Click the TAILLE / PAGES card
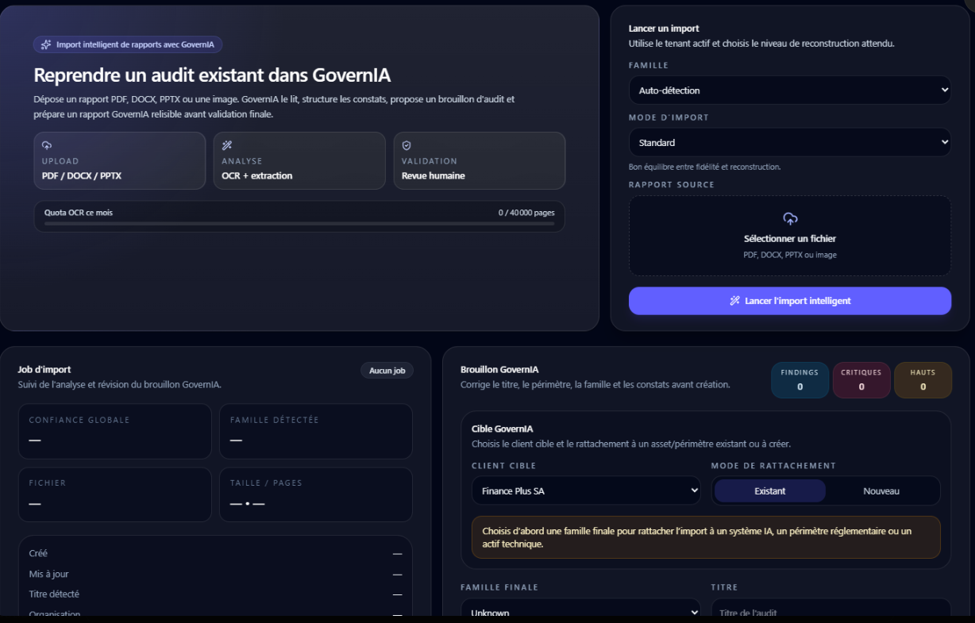 tap(316, 494)
